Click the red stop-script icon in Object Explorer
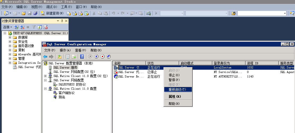 point(45,27)
